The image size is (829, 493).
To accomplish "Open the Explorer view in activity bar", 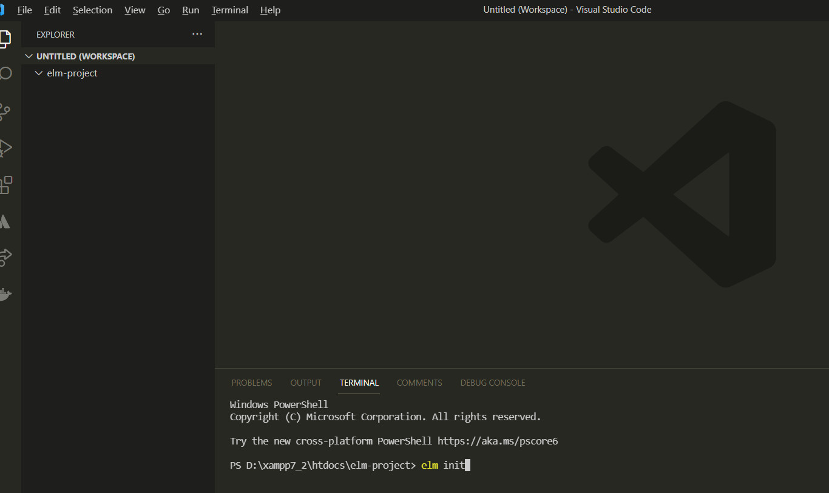I will click(5, 38).
